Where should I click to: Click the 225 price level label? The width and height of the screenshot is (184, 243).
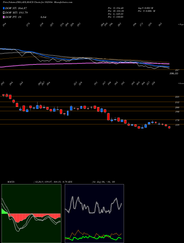click(177, 97)
